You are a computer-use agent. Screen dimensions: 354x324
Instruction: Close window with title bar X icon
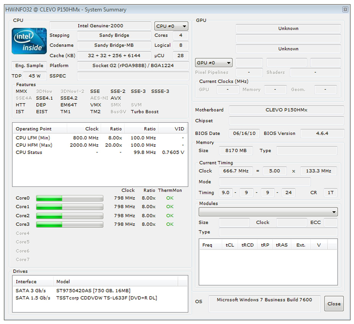click(345, 10)
